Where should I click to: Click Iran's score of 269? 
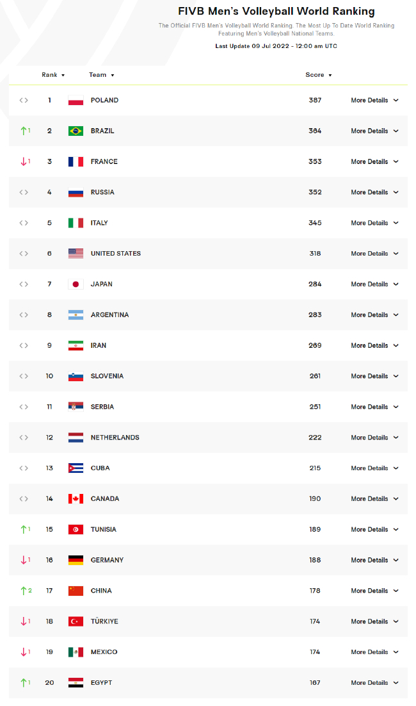tap(315, 345)
